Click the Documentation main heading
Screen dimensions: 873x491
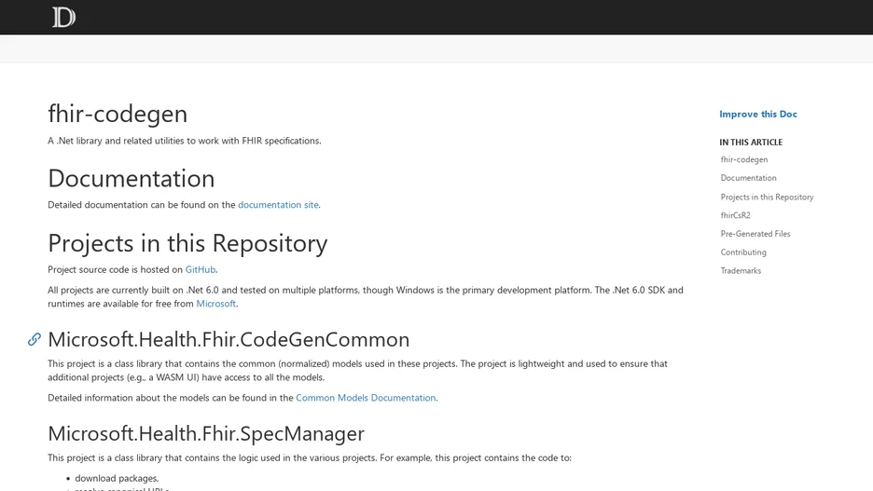[x=131, y=179]
